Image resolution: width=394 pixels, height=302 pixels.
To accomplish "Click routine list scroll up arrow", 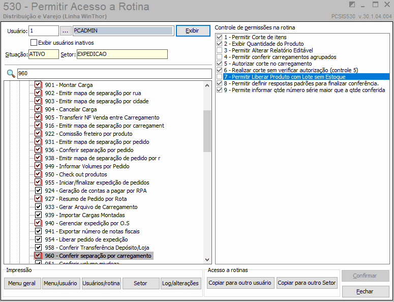I will pyautogui.click(x=207, y=85).
